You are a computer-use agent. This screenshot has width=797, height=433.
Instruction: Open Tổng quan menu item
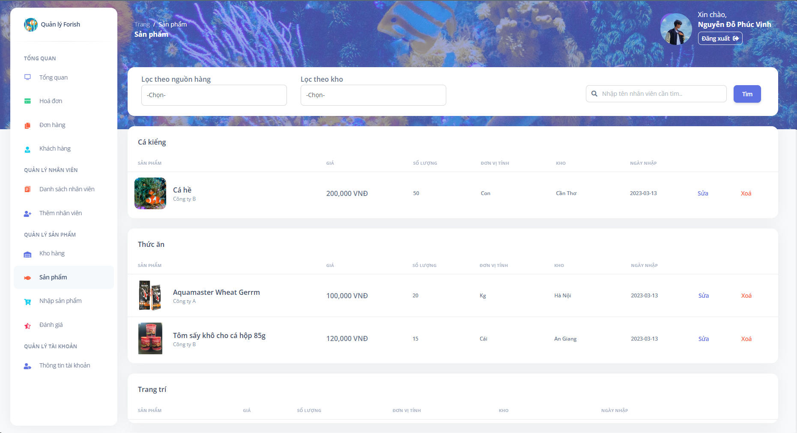(x=64, y=77)
